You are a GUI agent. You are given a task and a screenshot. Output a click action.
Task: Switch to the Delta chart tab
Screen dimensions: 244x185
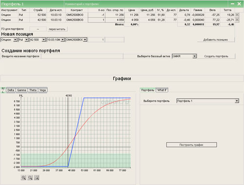(11, 90)
